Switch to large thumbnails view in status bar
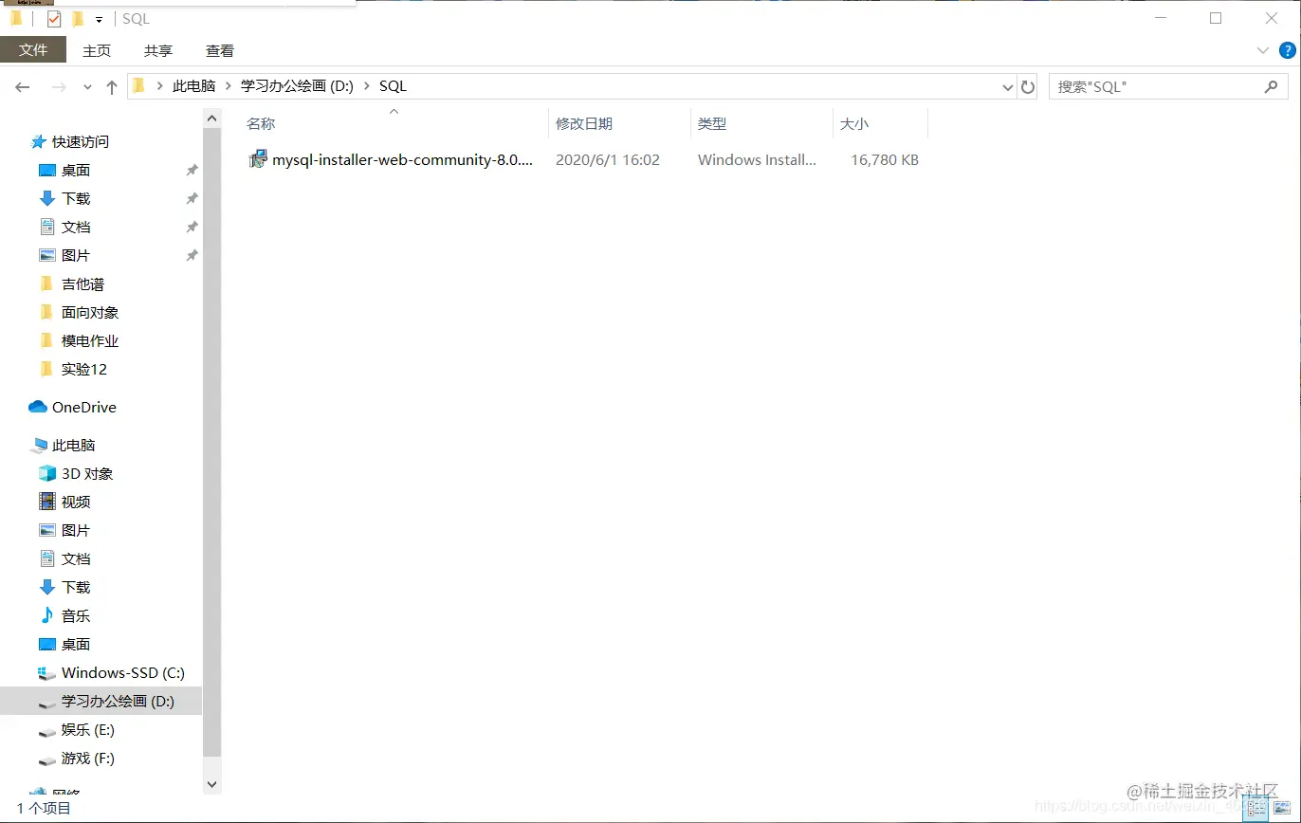 point(1281,808)
